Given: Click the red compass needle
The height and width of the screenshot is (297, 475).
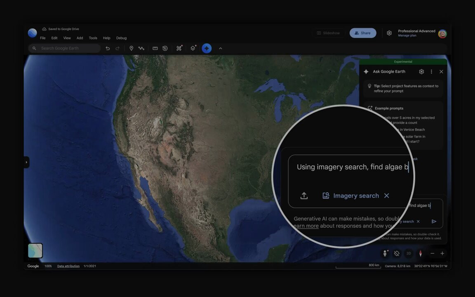Looking at the screenshot, I should (421, 253).
